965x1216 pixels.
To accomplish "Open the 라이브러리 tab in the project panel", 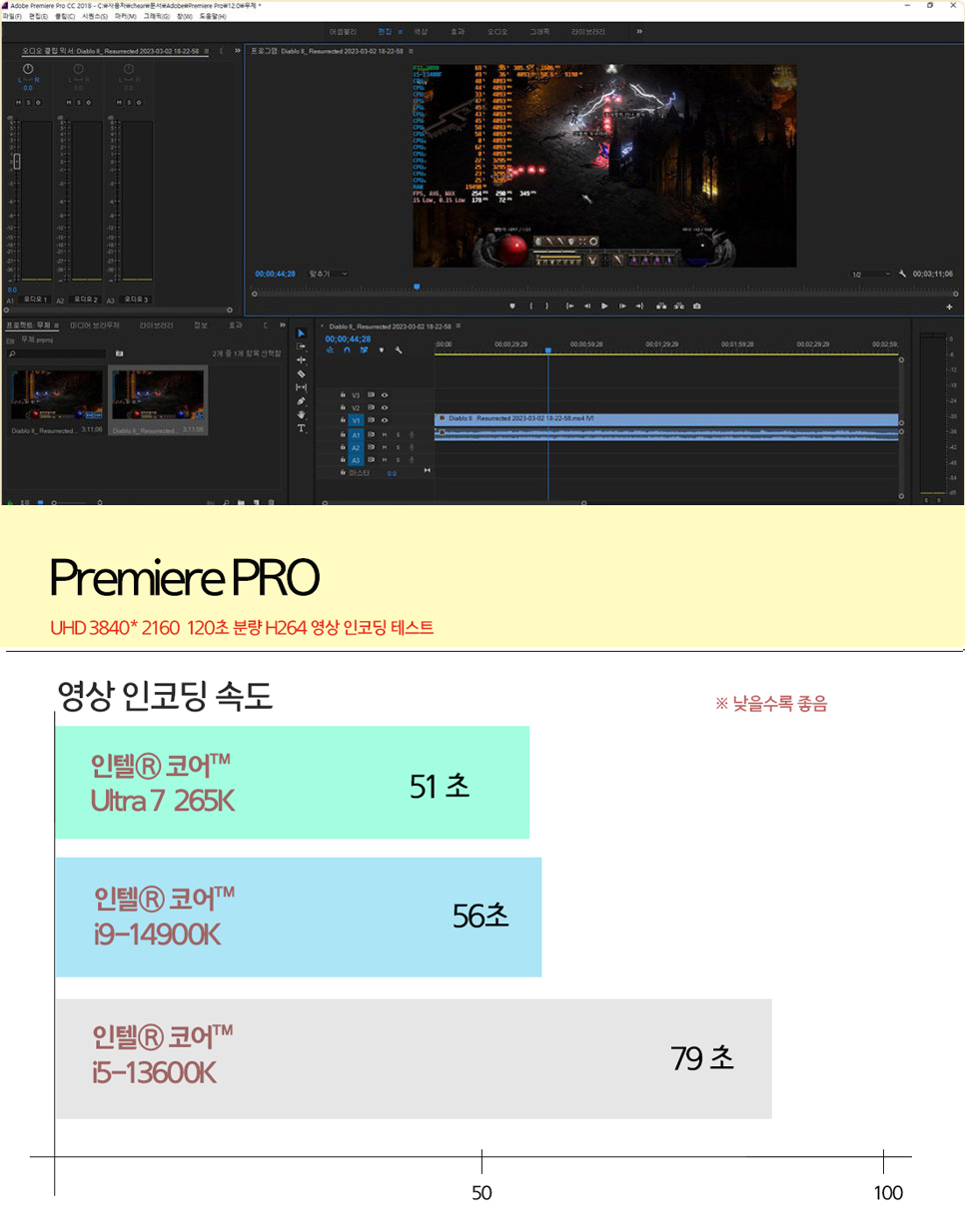I will [156, 324].
